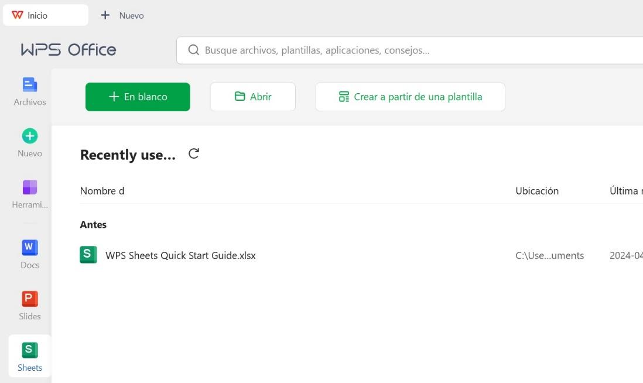Click Crear a partir de una plantilla

pos(410,97)
